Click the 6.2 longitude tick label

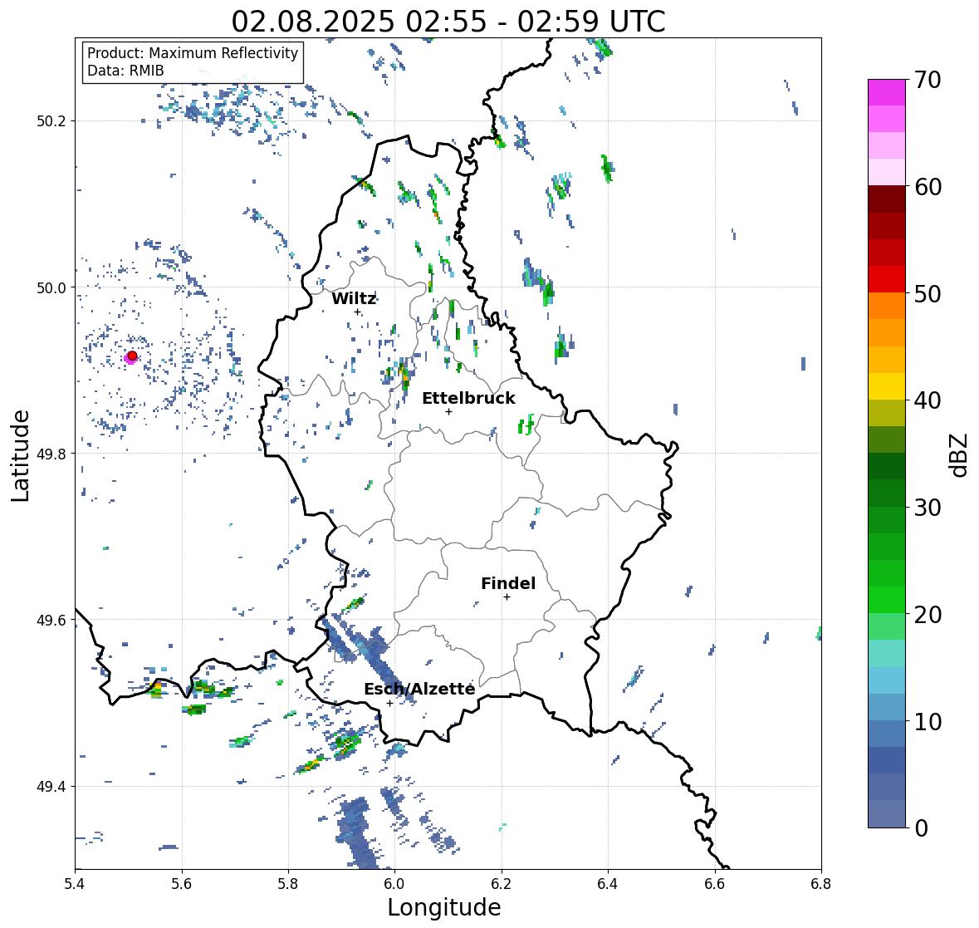(502, 884)
